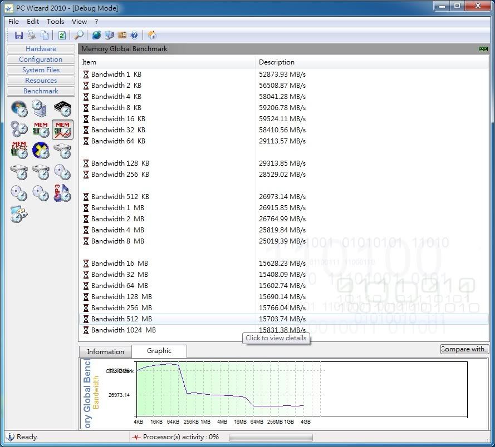Select the MEM Ltcy latency benchmark icon
This screenshot has height=447, width=495.
19,150
